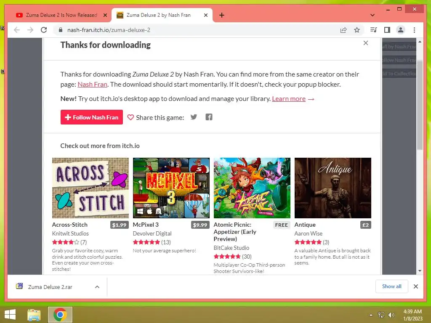Open the McPixel 3 game thumbnail
The height and width of the screenshot is (323, 431).
pos(171,188)
